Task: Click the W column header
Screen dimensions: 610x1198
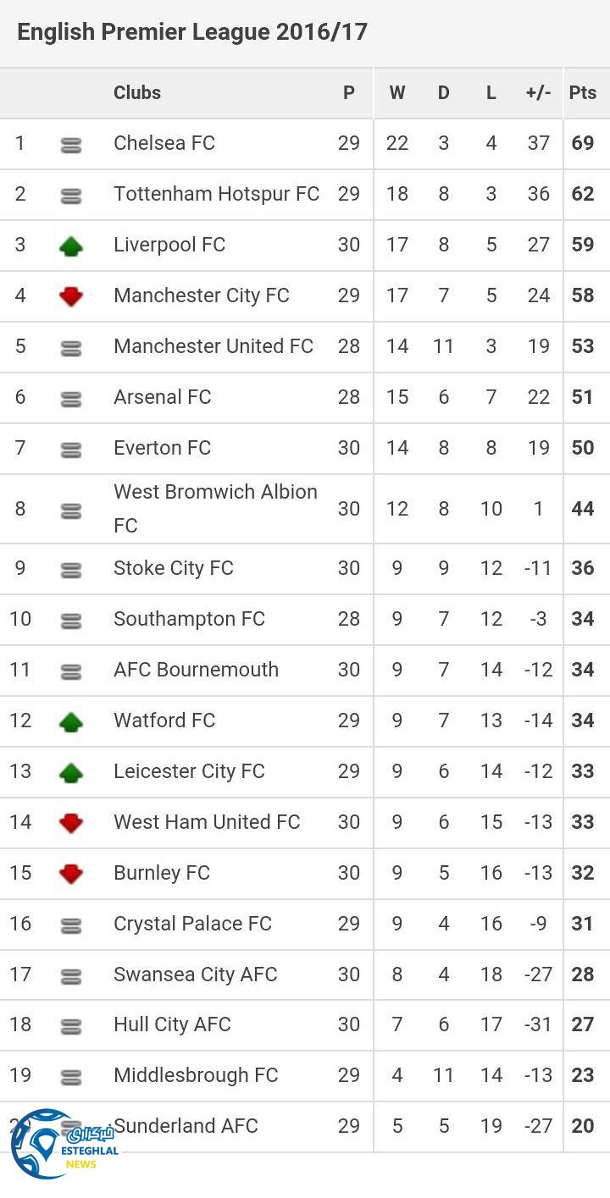Action: [397, 93]
